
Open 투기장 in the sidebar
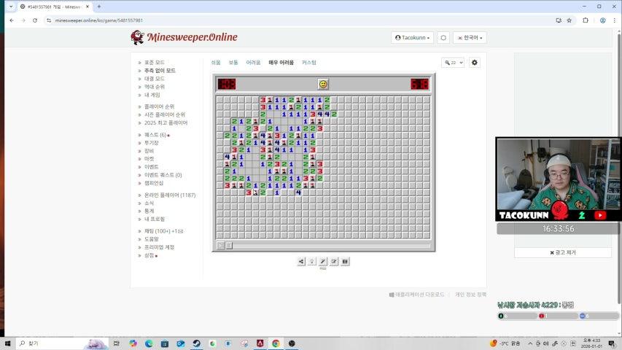coord(151,143)
